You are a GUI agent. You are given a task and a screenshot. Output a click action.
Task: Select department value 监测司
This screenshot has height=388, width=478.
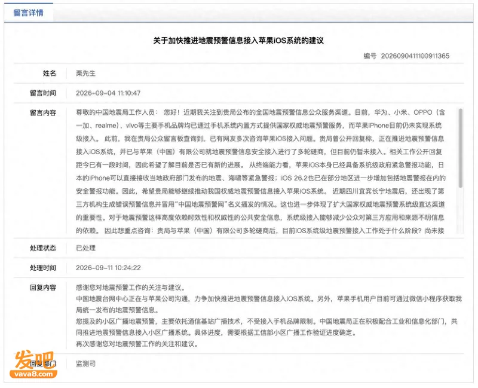pos(85,363)
